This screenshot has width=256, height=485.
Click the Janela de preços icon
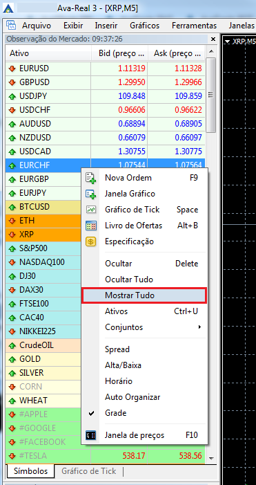click(90, 435)
